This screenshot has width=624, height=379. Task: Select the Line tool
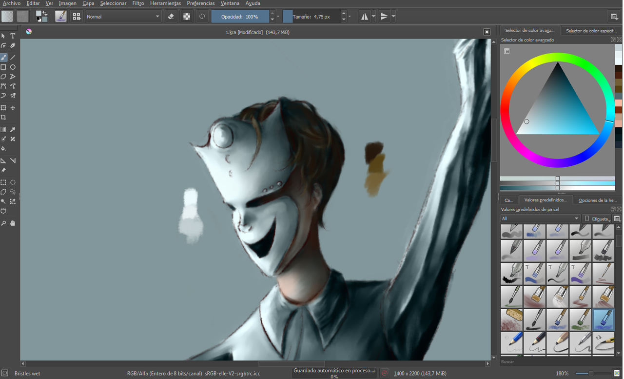tap(13, 57)
